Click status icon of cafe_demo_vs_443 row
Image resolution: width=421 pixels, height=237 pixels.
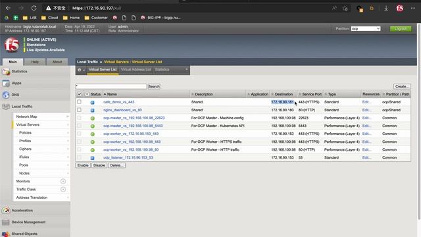click(92, 103)
